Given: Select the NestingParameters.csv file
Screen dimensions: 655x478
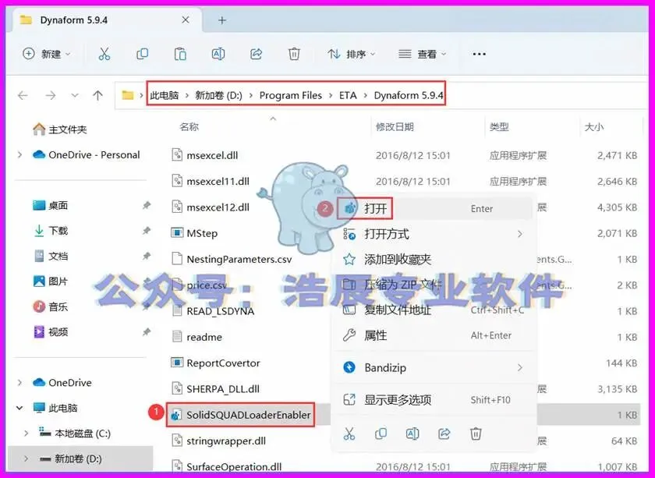Looking at the screenshot, I should tap(239, 259).
